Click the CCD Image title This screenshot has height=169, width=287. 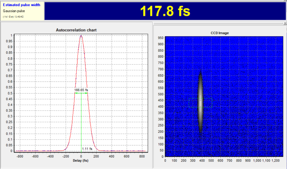pos(220,33)
